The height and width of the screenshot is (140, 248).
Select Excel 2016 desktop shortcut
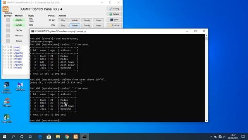[7, 118]
